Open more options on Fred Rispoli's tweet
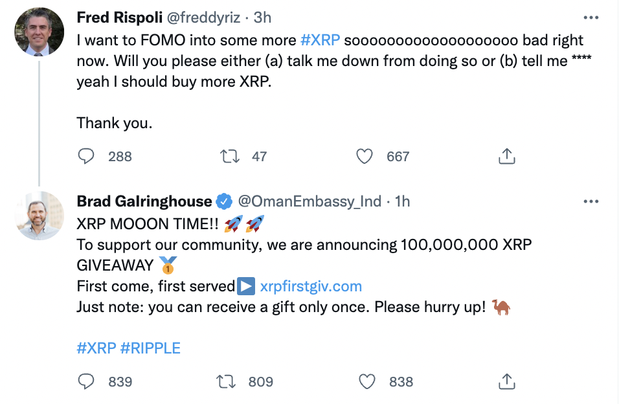 591,17
